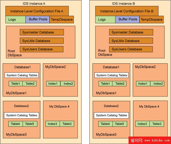
Task: Select Index3 in Instance A
Action: pyautogui.click(x=53, y=124)
